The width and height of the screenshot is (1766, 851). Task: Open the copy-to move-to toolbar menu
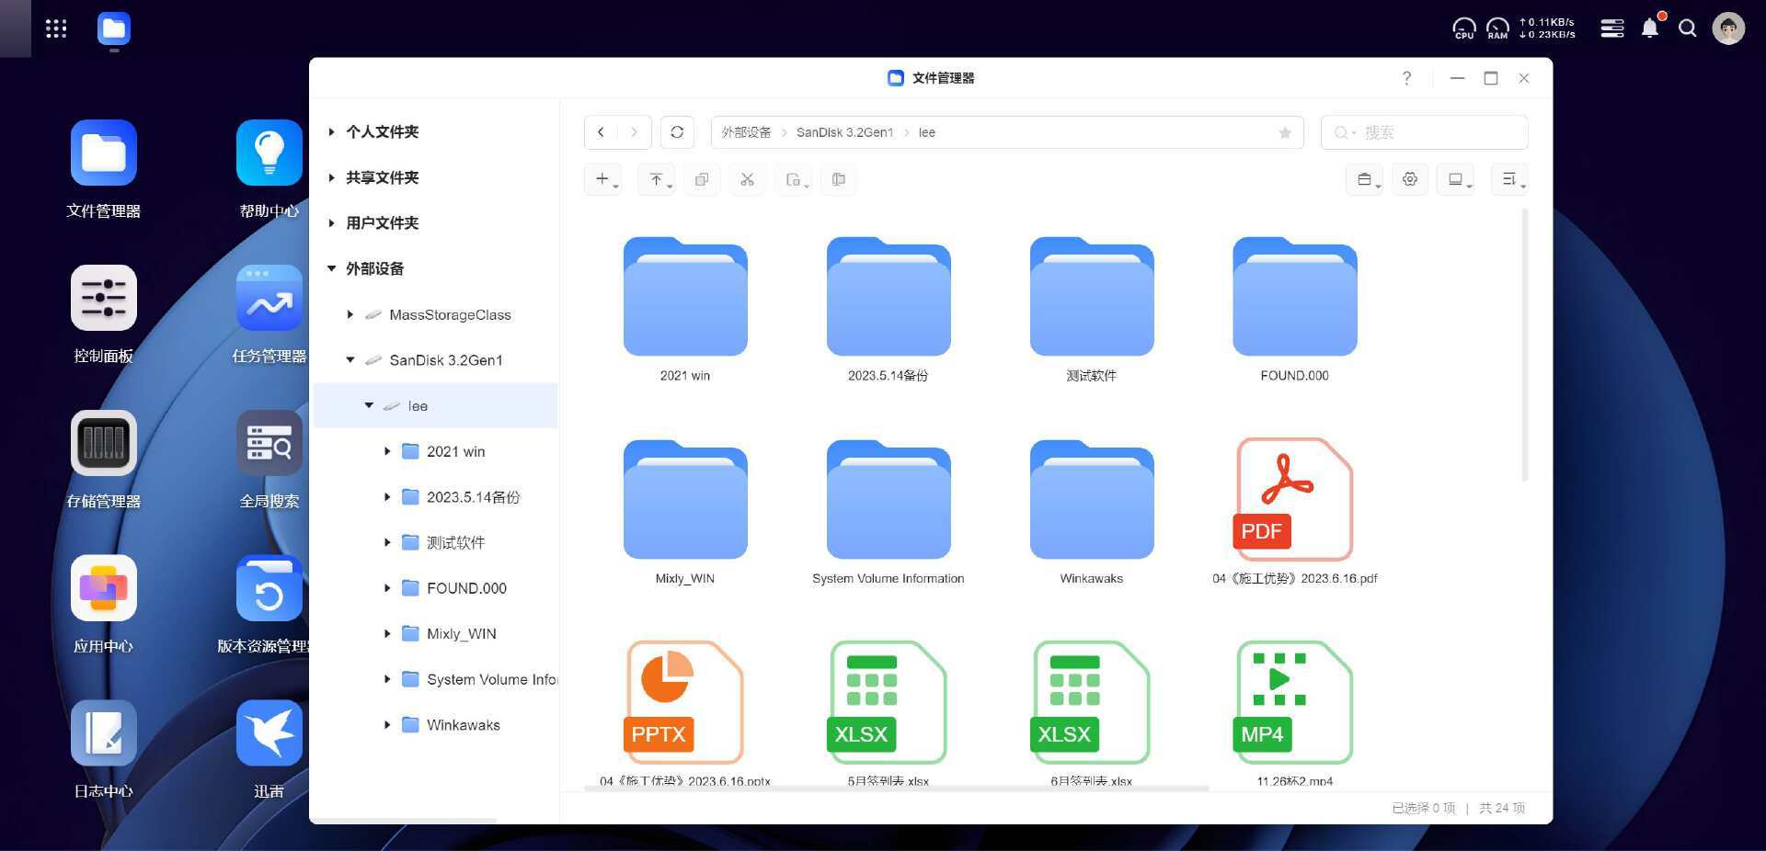pos(794,179)
